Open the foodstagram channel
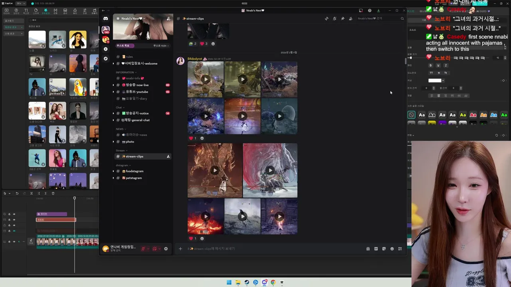 pos(143,171)
